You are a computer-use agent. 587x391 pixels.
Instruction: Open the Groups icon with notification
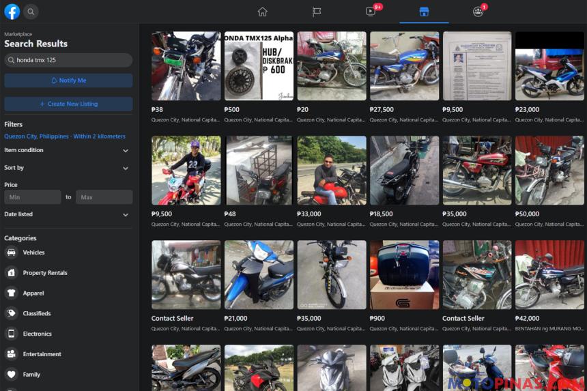[478, 12]
